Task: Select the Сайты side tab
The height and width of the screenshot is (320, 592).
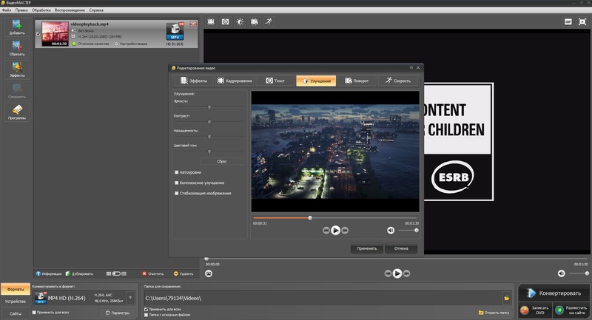Action: [16, 313]
